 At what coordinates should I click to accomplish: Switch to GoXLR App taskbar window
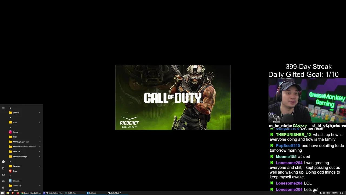[x=75, y=193]
